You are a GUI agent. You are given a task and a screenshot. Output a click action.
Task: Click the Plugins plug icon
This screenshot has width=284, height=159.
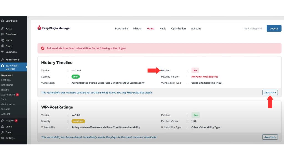[2, 121]
